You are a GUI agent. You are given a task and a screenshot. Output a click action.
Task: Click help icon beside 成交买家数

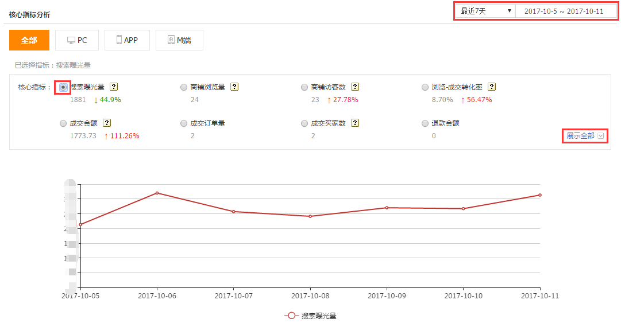tap(355, 123)
